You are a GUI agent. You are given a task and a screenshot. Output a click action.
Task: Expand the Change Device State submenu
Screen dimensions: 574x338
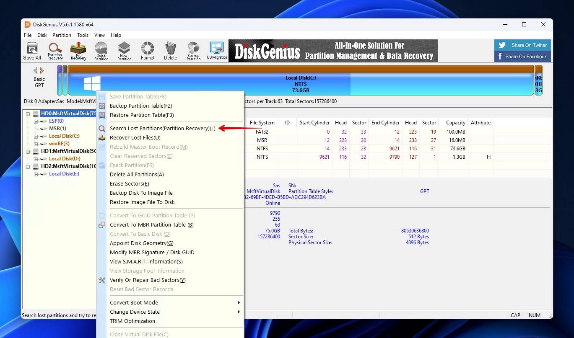pyautogui.click(x=170, y=312)
